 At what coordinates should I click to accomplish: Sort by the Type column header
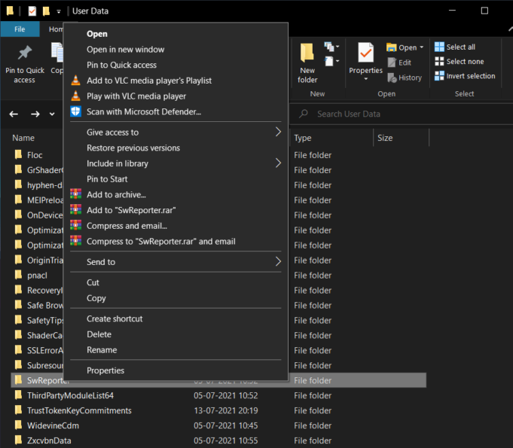[303, 138]
